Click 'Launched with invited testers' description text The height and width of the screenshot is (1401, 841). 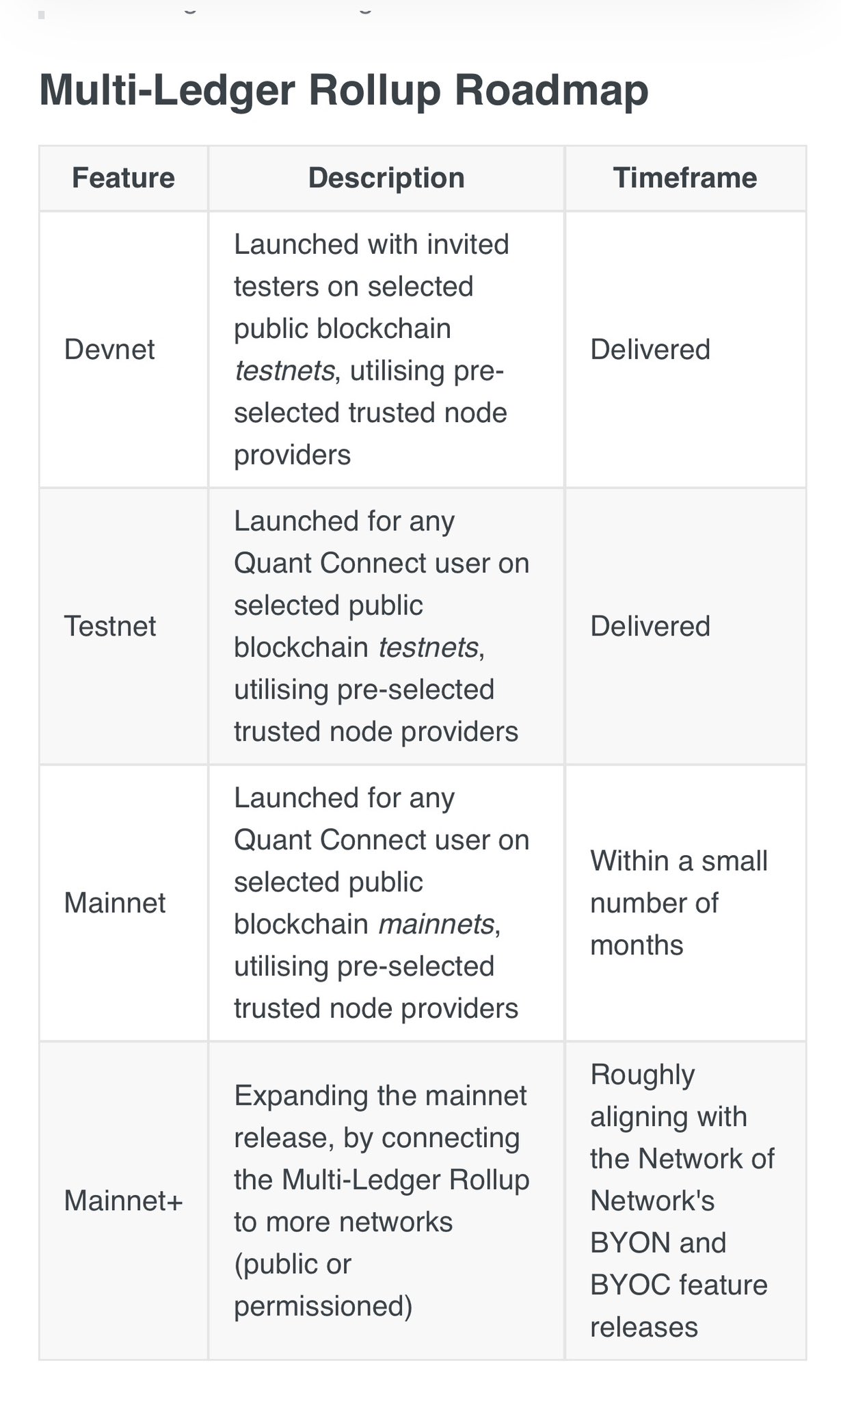371,245
